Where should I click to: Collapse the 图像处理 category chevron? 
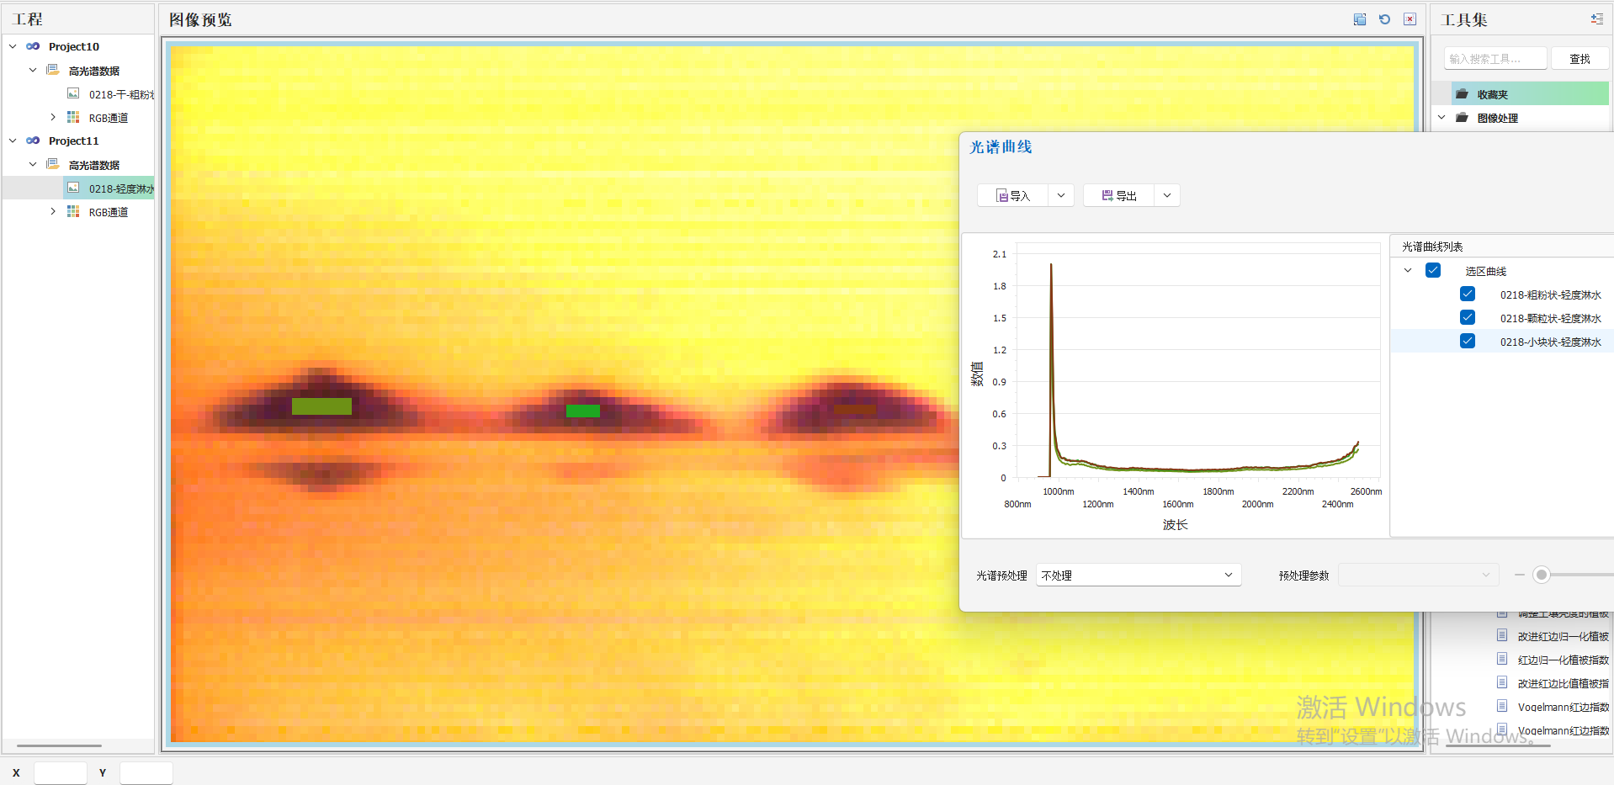coord(1441,117)
